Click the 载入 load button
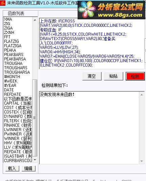The height and width of the screenshot is (181, 146). pyautogui.click(x=12, y=168)
